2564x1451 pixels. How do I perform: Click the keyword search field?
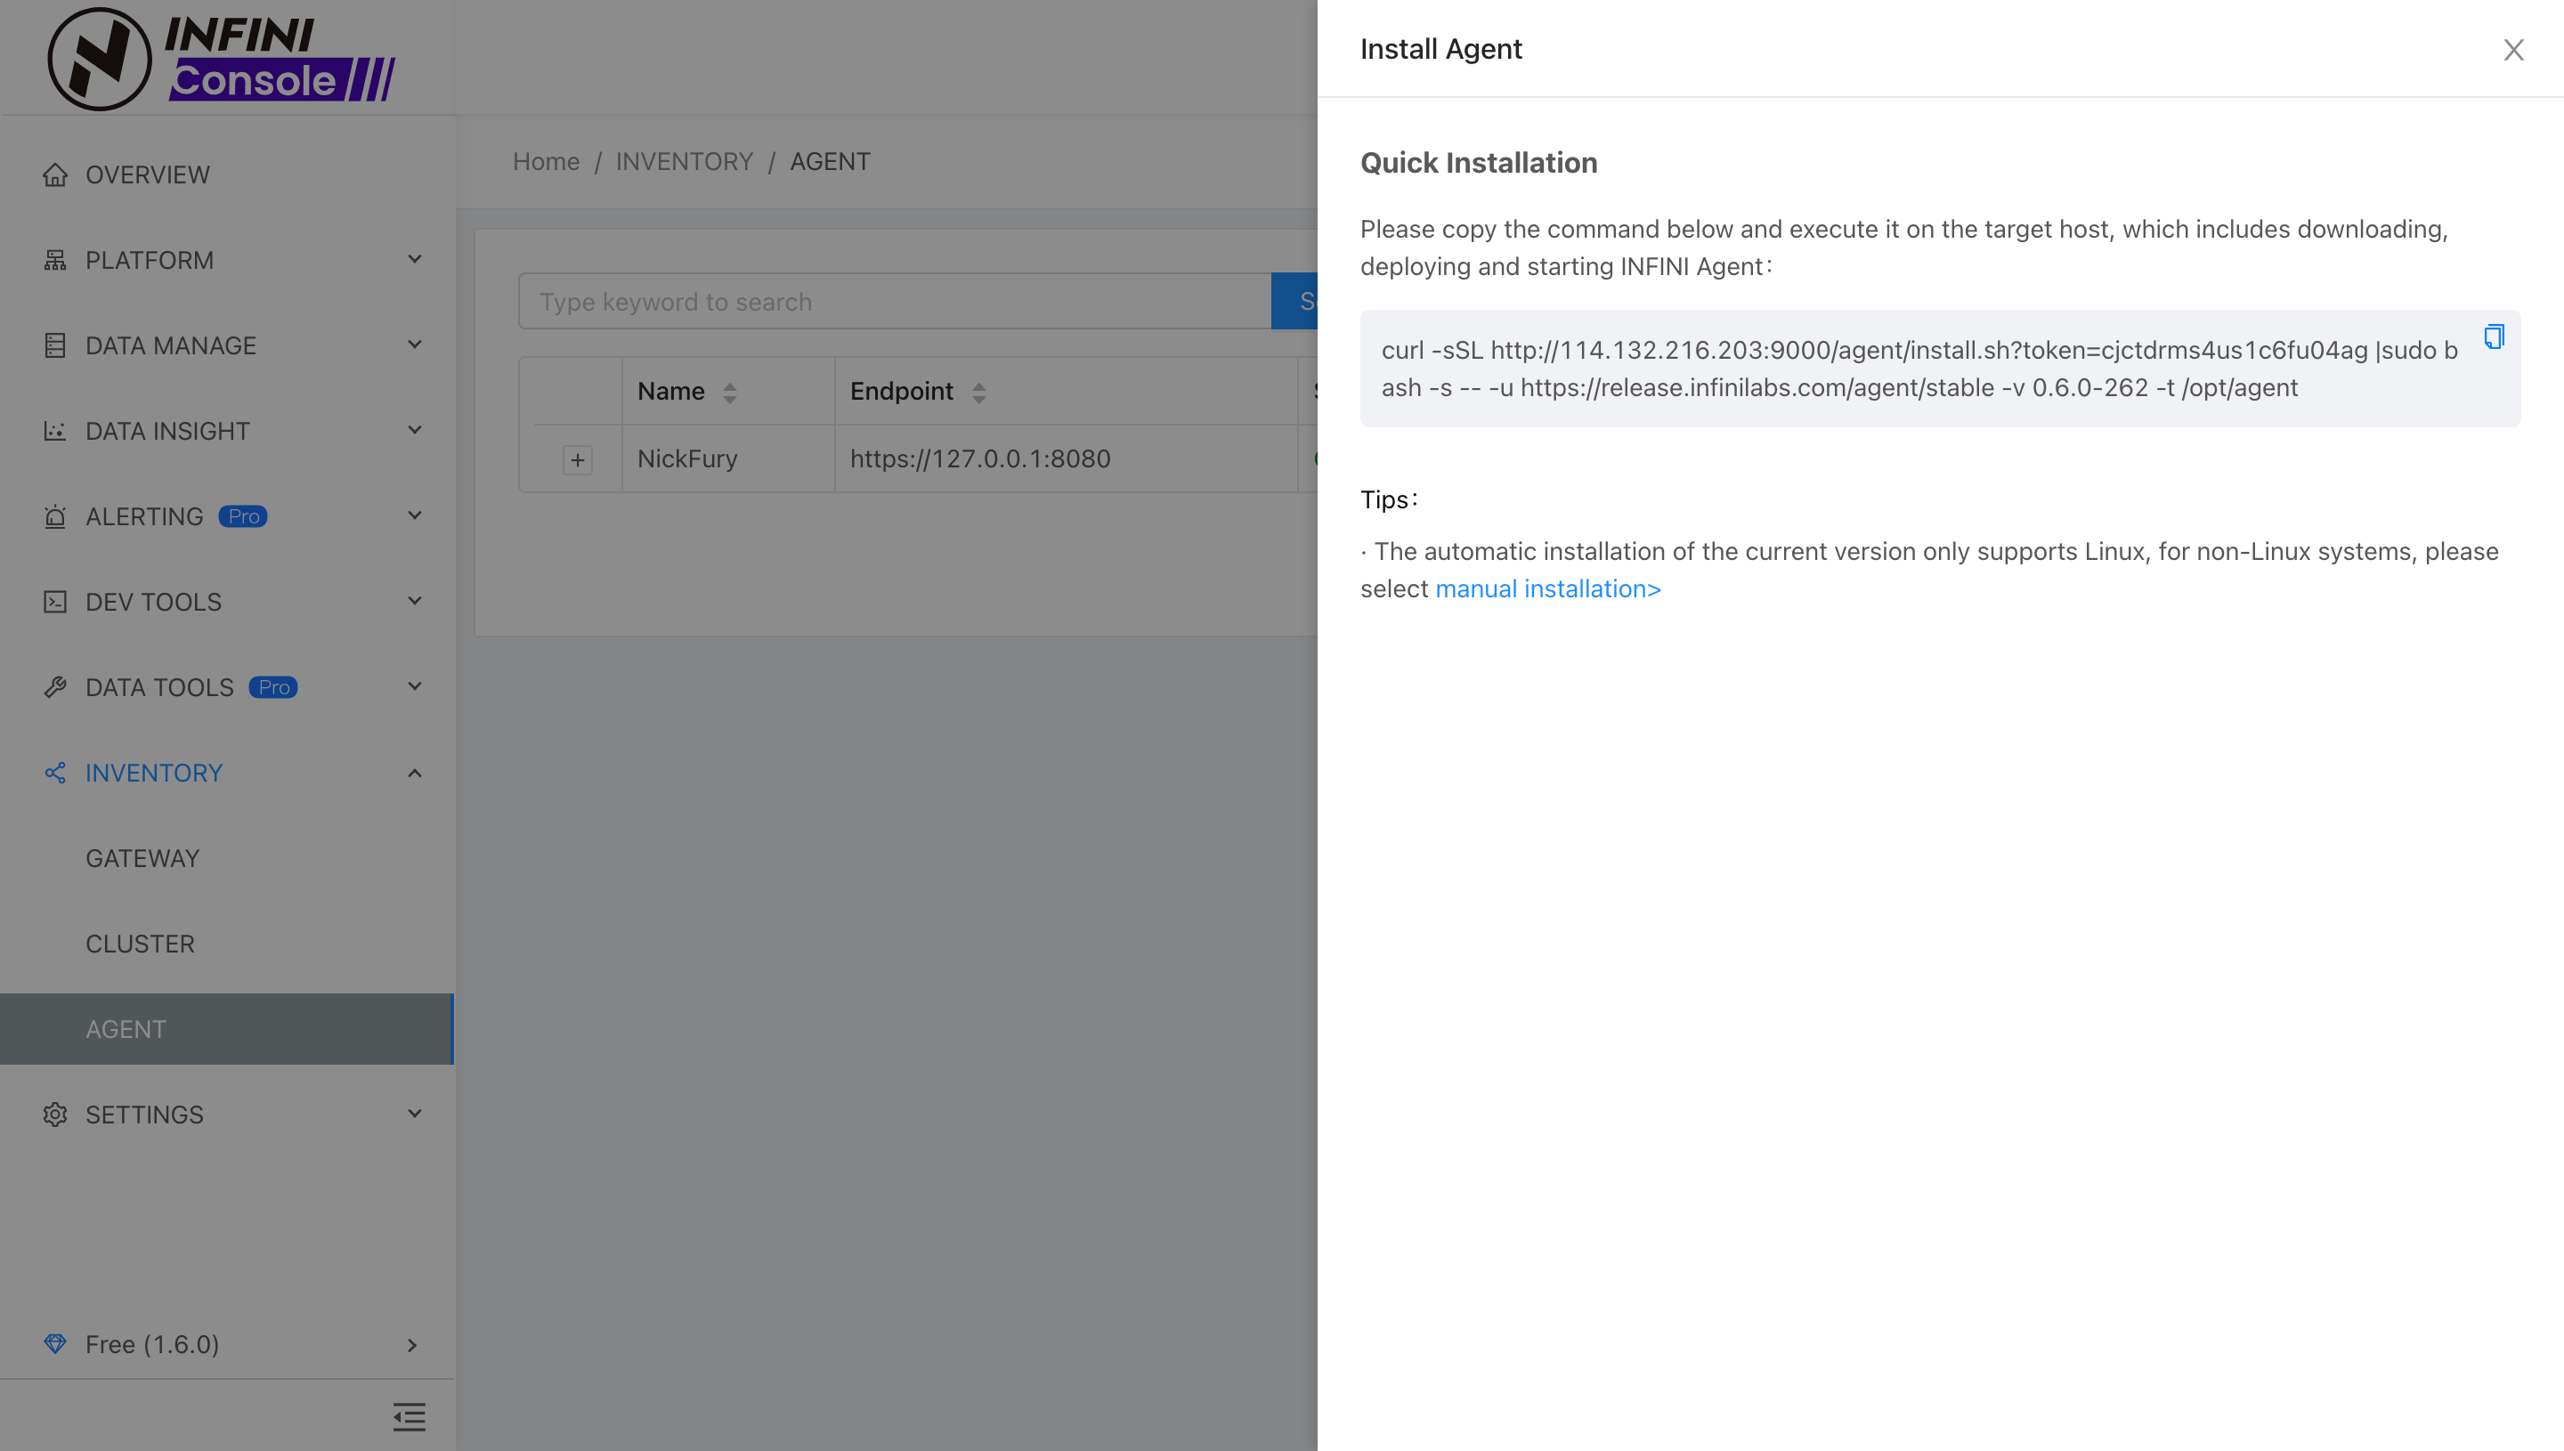click(894, 301)
